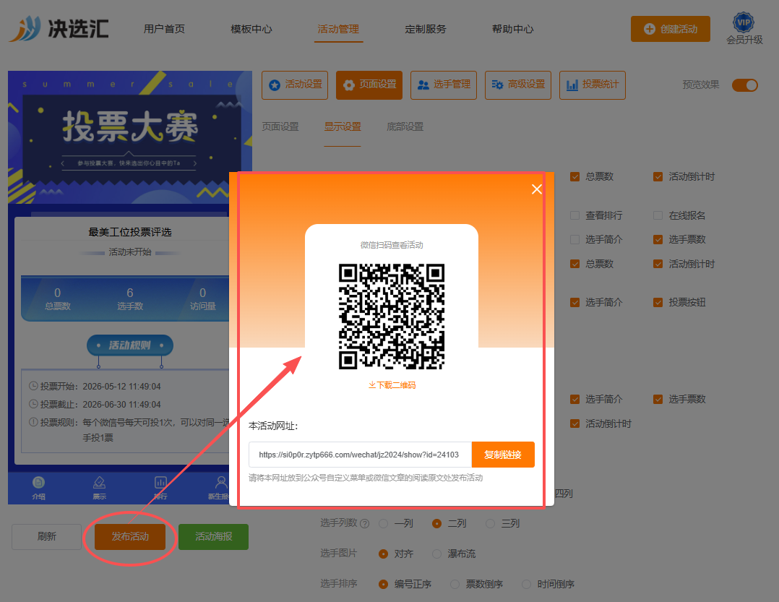Viewport: 779px width, 602px height.
Task: Click the 选手数 counter in preview
Action: click(x=130, y=298)
